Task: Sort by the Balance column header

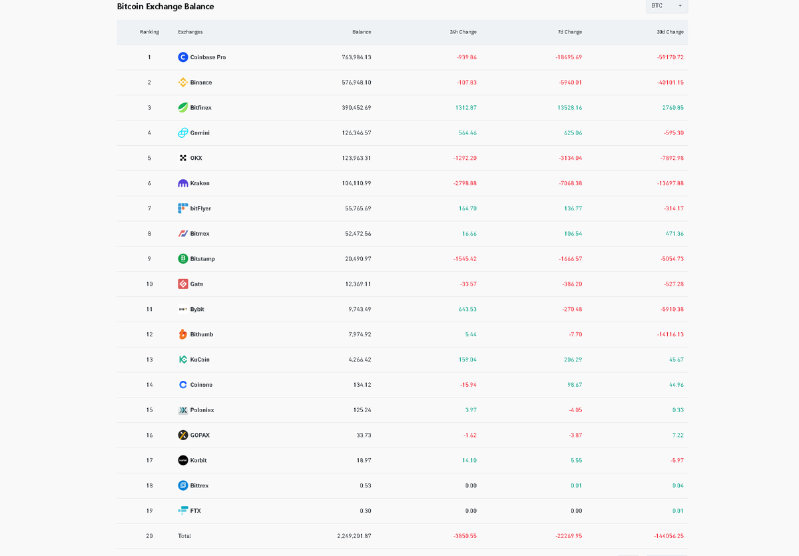Action: point(362,32)
